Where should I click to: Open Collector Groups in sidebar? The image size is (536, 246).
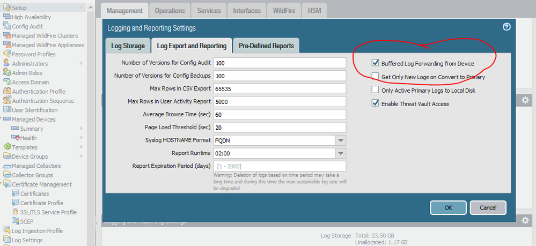[x=33, y=175]
